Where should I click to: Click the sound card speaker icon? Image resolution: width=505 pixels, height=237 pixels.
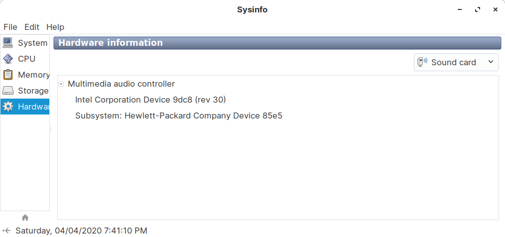pos(422,62)
